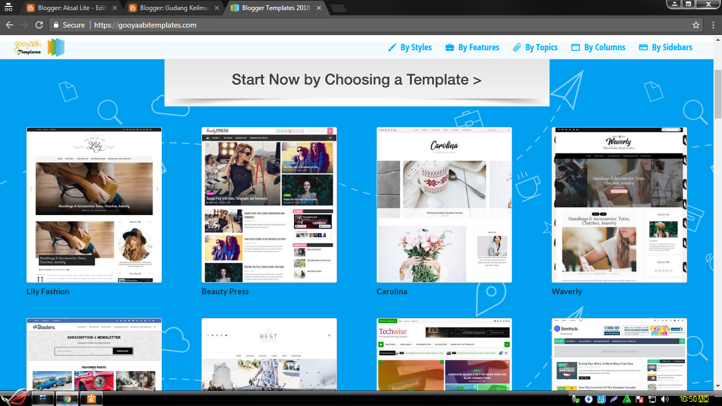Open the Waverly template link
This screenshot has width=722, height=406.
pyautogui.click(x=567, y=292)
